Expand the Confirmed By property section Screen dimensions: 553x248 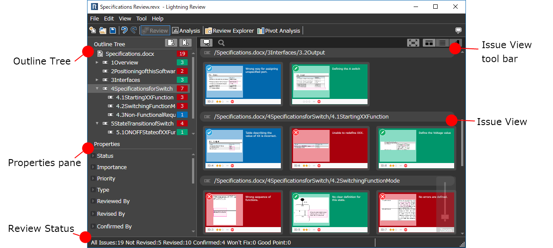click(x=93, y=226)
